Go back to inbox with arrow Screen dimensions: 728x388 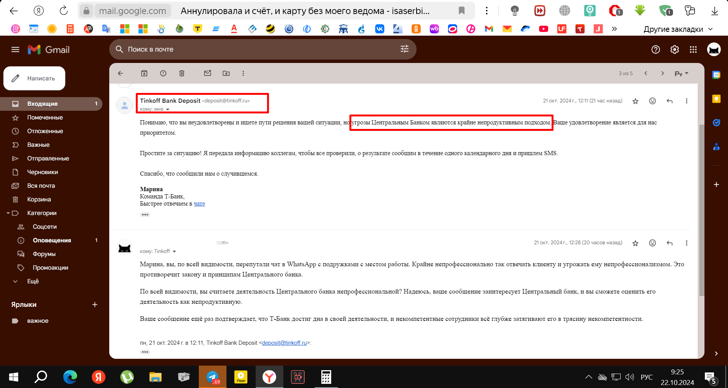click(121, 73)
